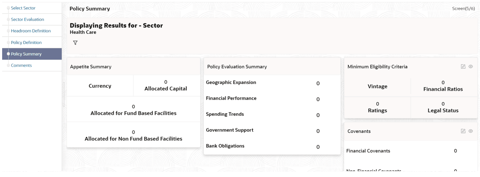Click the Government Support row
Screen dimensions: 480x177
point(272,130)
